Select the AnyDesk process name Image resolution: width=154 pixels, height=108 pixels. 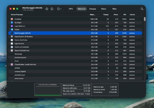(x=18, y=19)
